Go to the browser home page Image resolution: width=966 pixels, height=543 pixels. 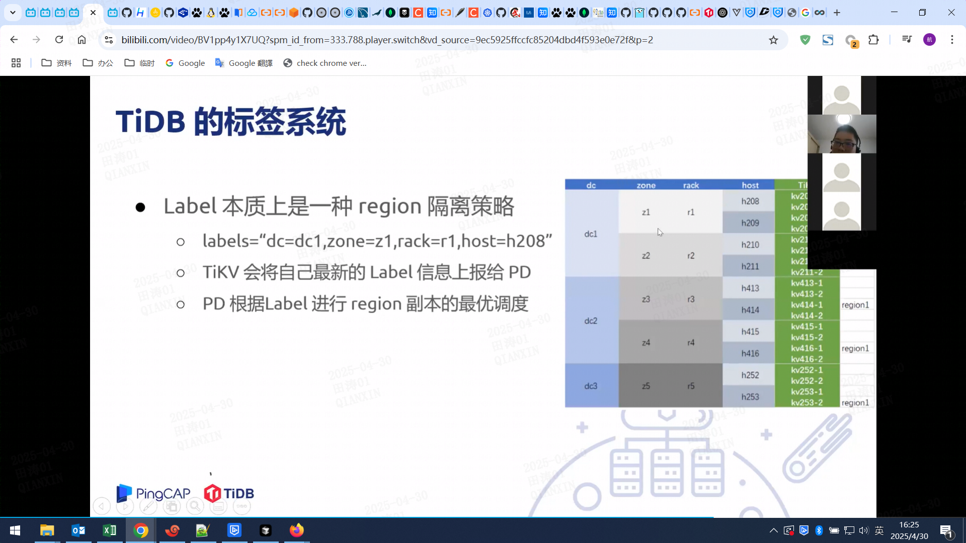pos(82,40)
